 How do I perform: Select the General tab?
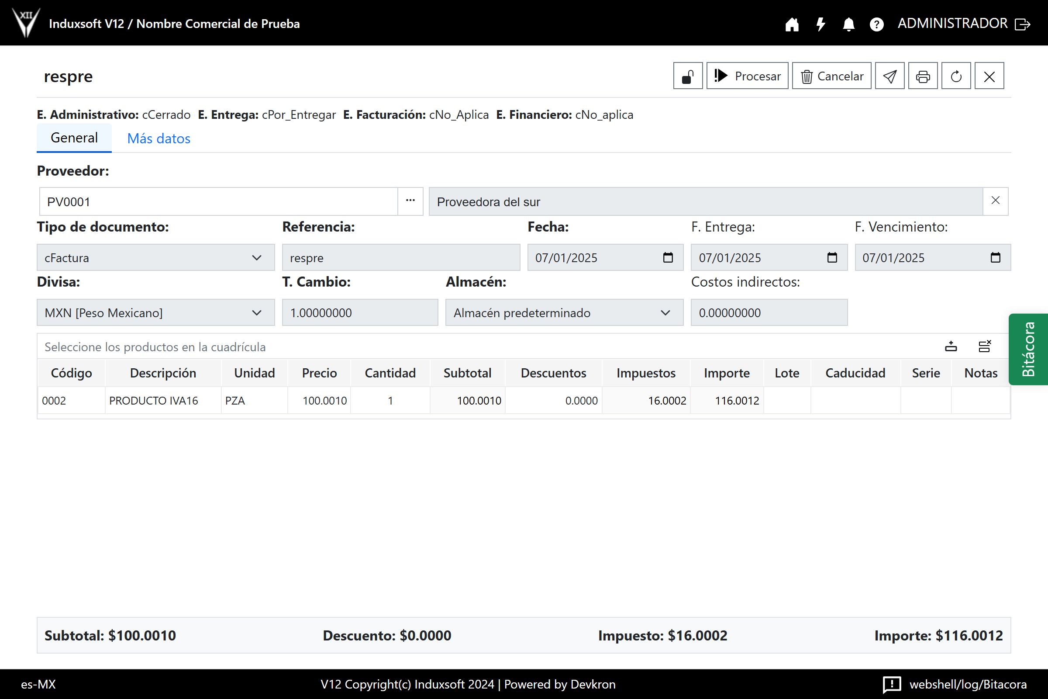point(74,138)
